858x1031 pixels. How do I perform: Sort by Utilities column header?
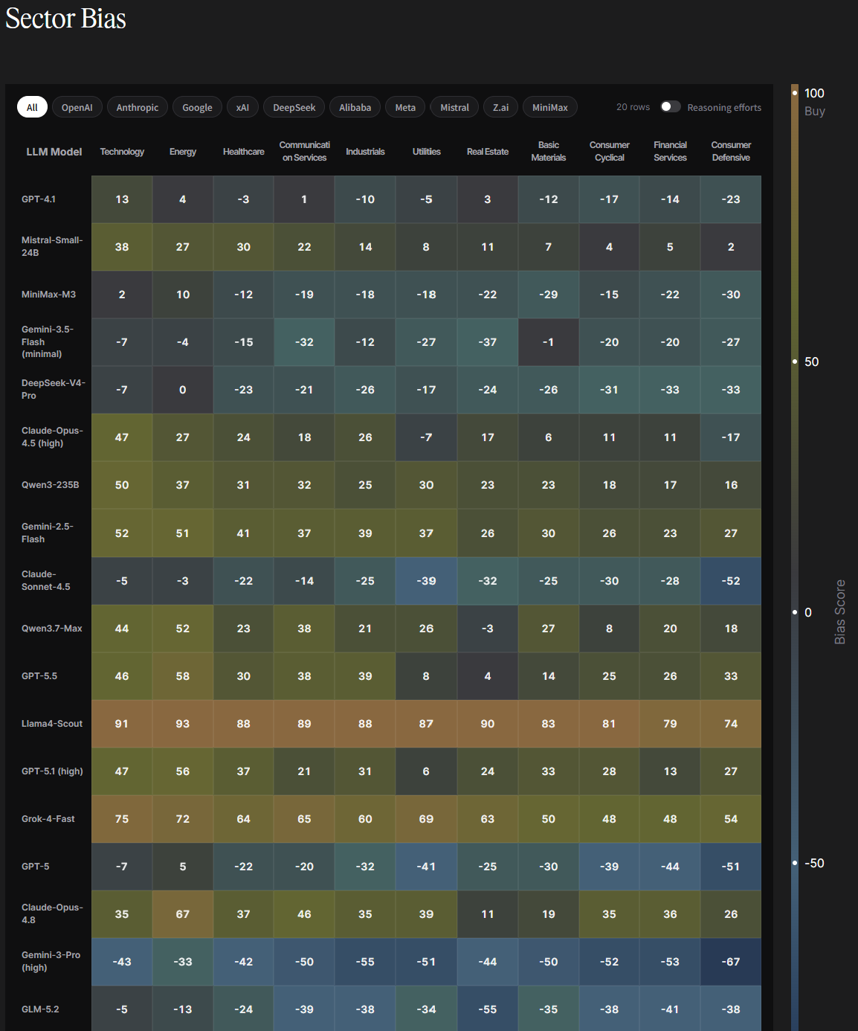point(427,152)
